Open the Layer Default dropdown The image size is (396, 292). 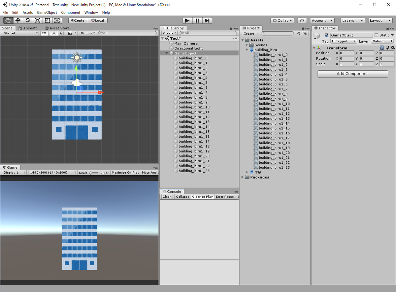pos(382,41)
